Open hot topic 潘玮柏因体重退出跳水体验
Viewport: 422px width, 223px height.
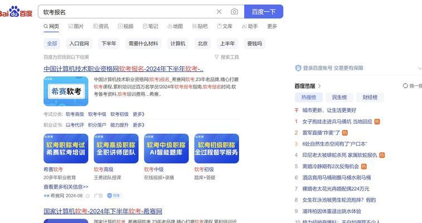332,211
